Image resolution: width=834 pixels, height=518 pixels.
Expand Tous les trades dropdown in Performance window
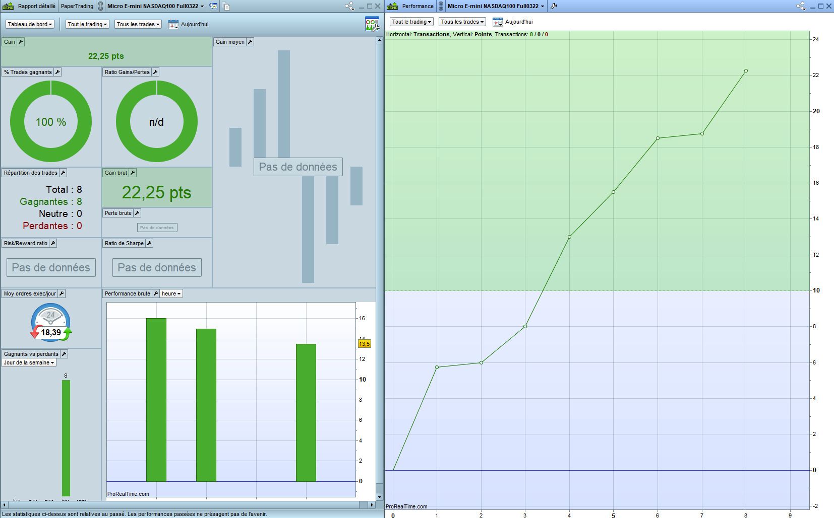coord(462,22)
